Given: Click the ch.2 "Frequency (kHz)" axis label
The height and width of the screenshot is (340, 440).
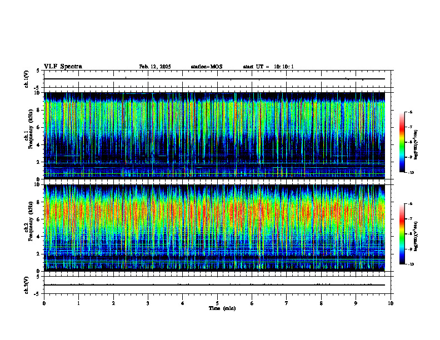Looking at the screenshot, I should coord(31,221).
